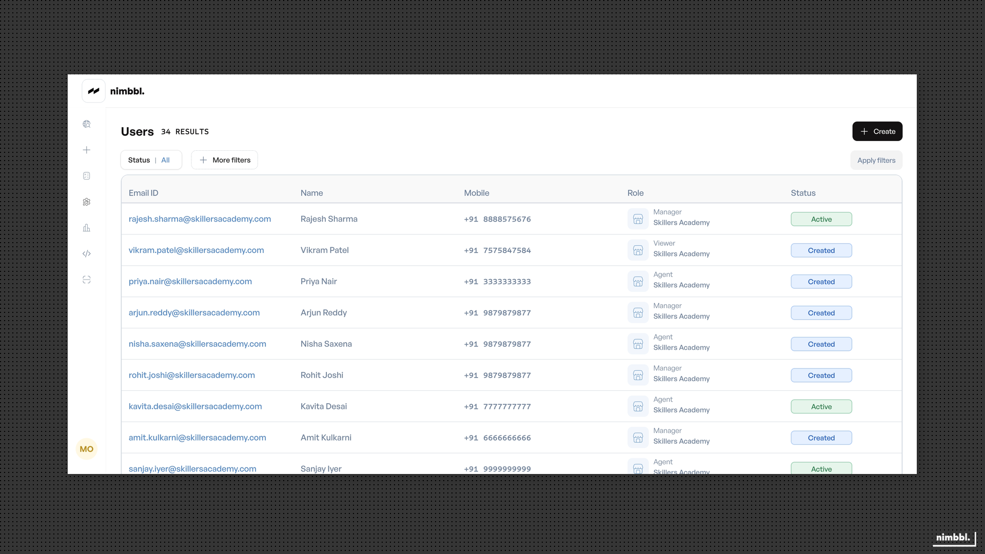The width and height of the screenshot is (985, 554).
Task: Open rohit.joshi@skillersacademy.com email link
Action: (x=191, y=375)
